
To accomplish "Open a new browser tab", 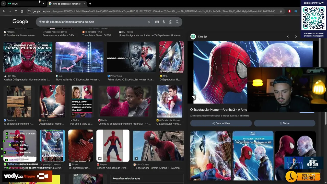I will [x=90, y=4].
